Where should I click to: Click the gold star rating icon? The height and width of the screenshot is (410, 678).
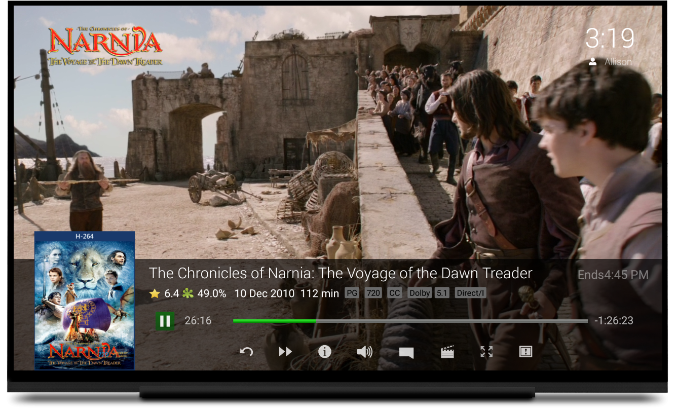[155, 293]
